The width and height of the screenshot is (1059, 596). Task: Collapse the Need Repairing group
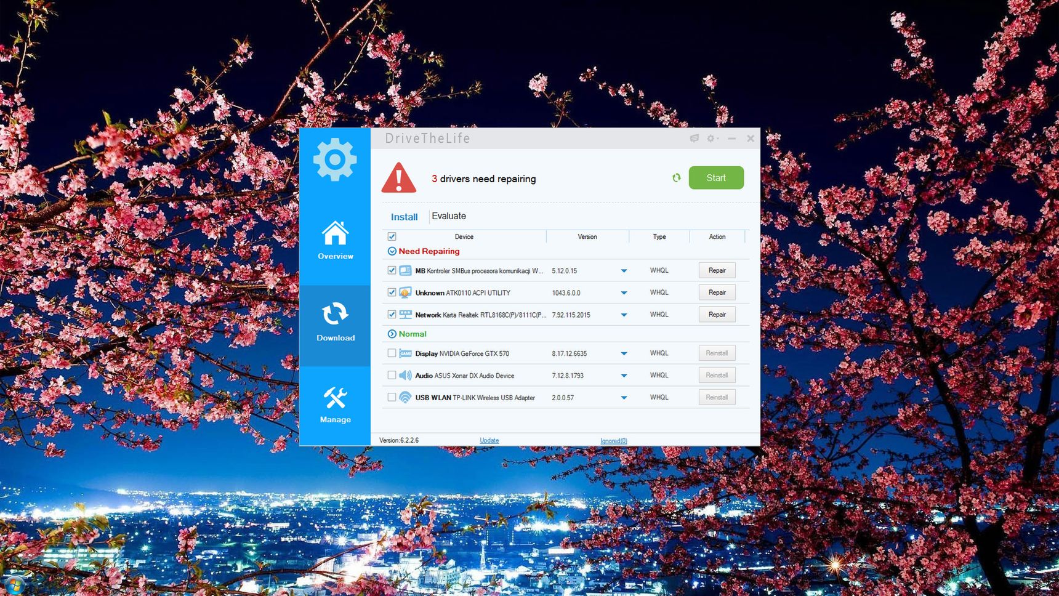pos(392,251)
